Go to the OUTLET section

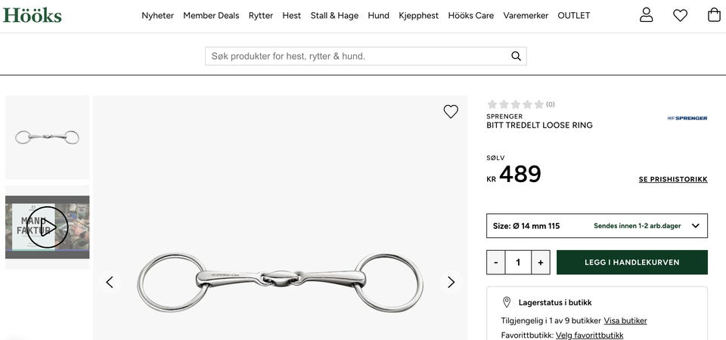pyautogui.click(x=574, y=15)
